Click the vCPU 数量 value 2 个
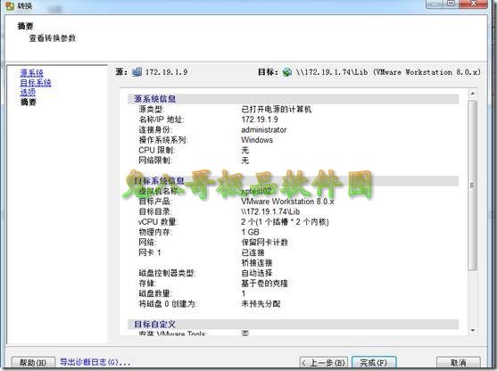 pos(285,222)
